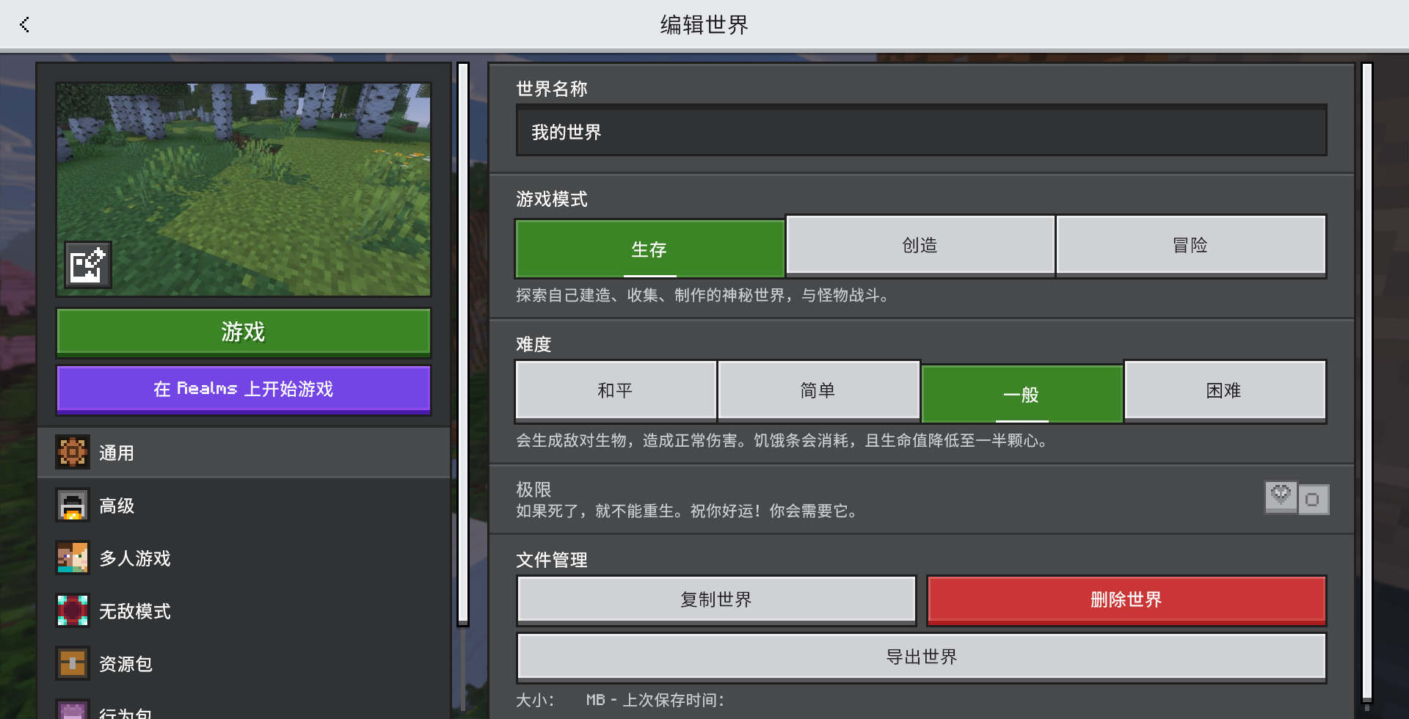Select 冒险 game mode

tap(1190, 245)
